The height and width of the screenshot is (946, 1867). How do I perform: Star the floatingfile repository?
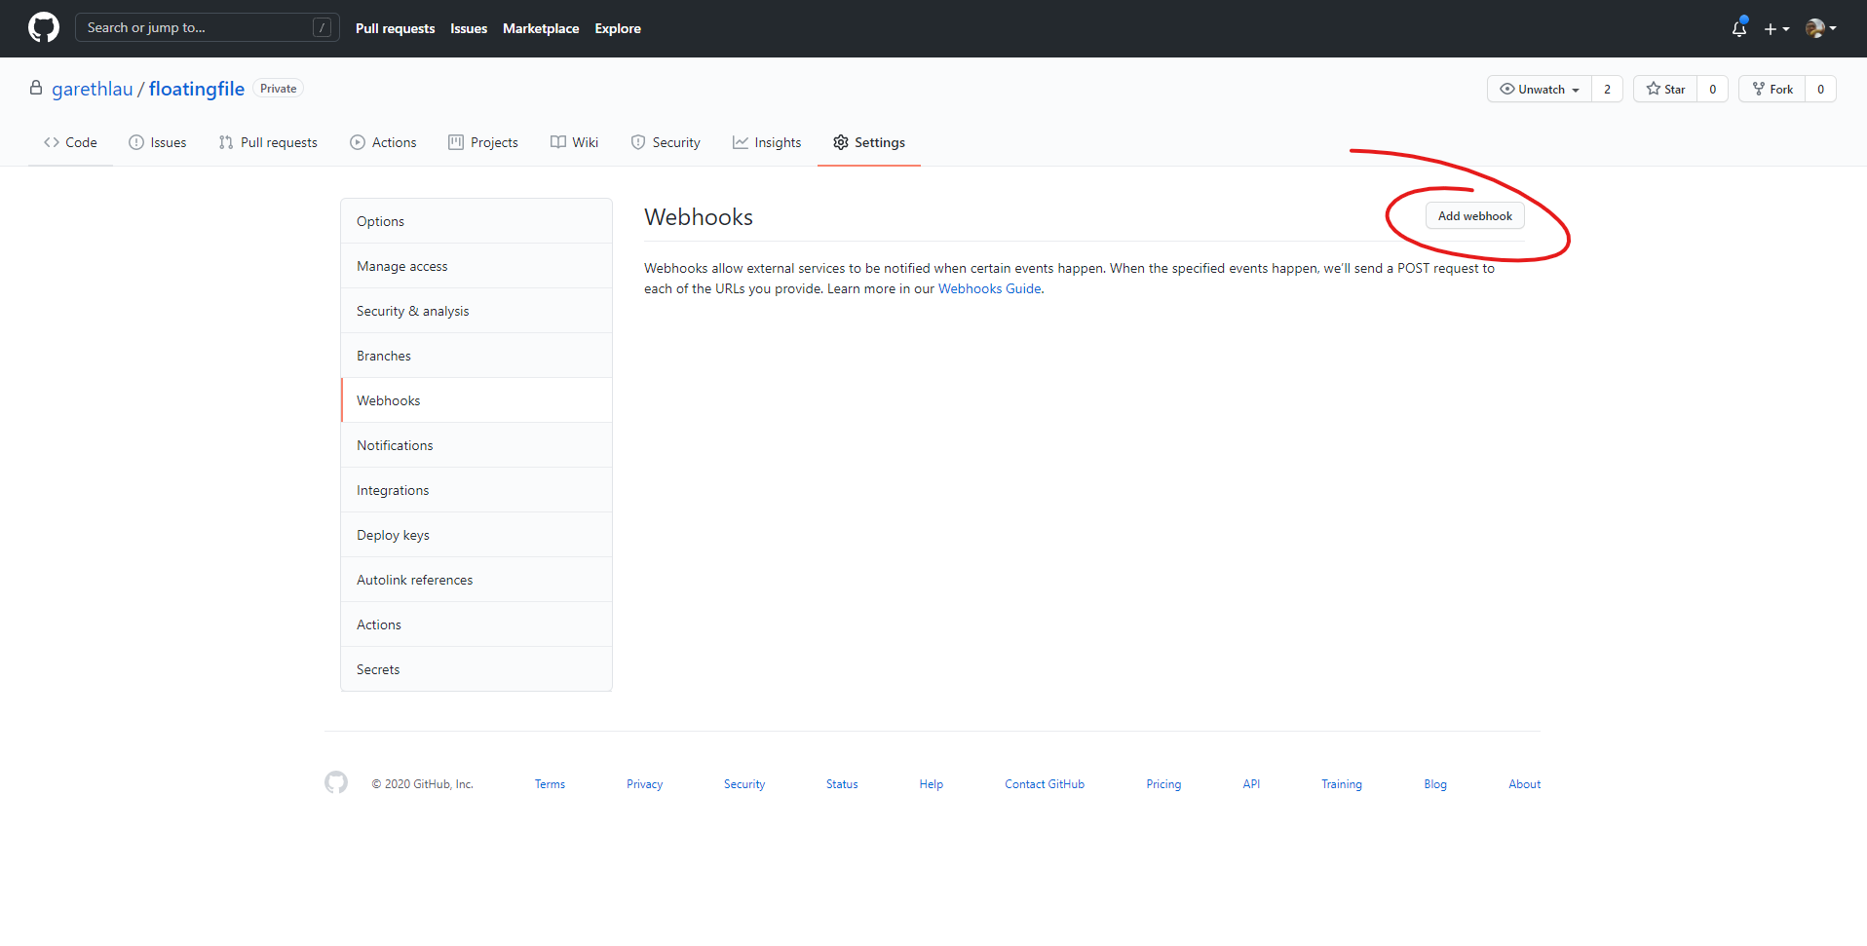pyautogui.click(x=1666, y=89)
